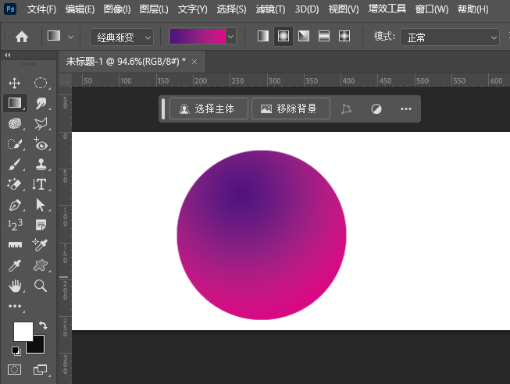510x384 pixels.
Task: Click the adjustment layer circle icon
Action: (x=376, y=109)
